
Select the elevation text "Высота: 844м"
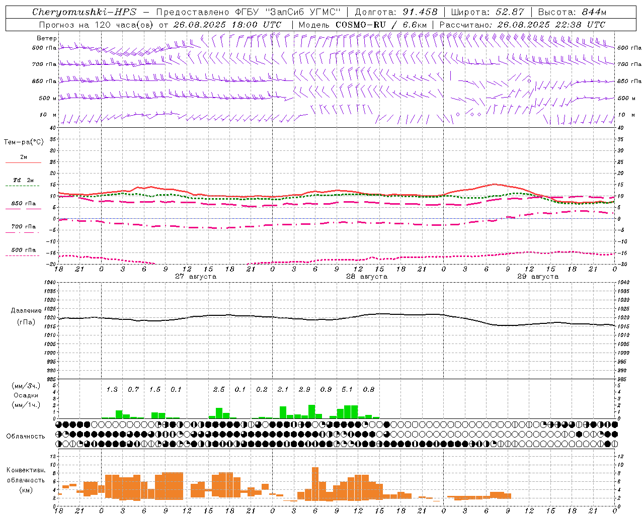click(x=572, y=12)
